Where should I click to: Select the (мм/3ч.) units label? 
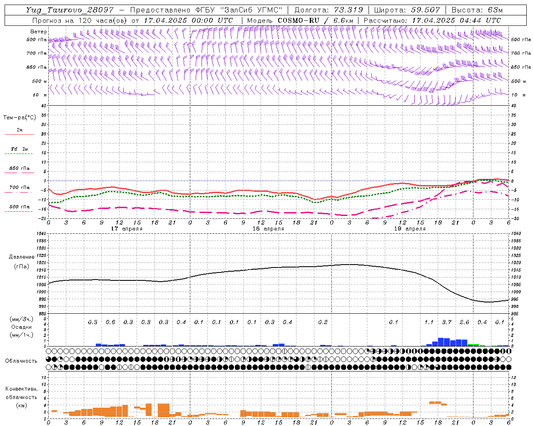[x=21, y=319]
